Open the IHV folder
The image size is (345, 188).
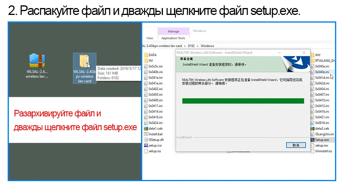click(x=316, y=55)
